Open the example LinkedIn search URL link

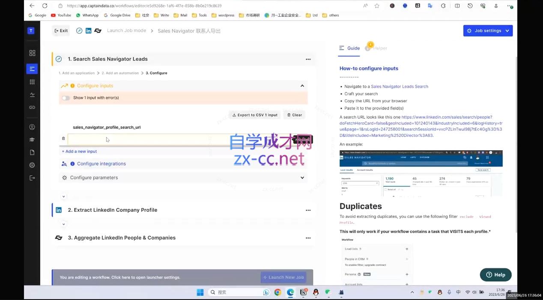[x=421, y=126]
